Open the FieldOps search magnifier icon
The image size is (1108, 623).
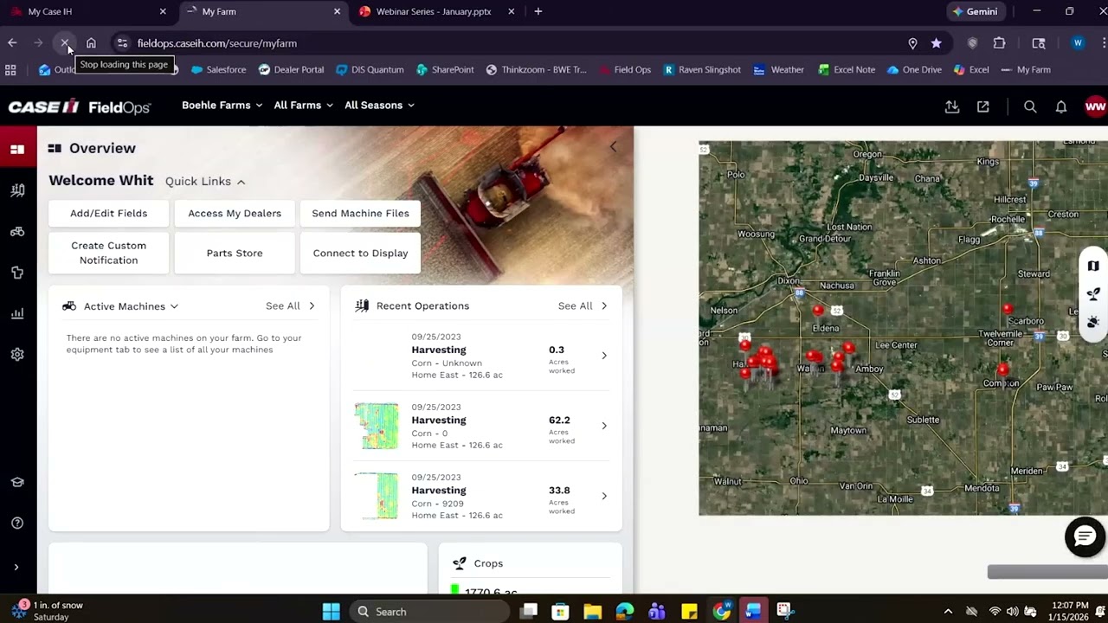click(1030, 106)
